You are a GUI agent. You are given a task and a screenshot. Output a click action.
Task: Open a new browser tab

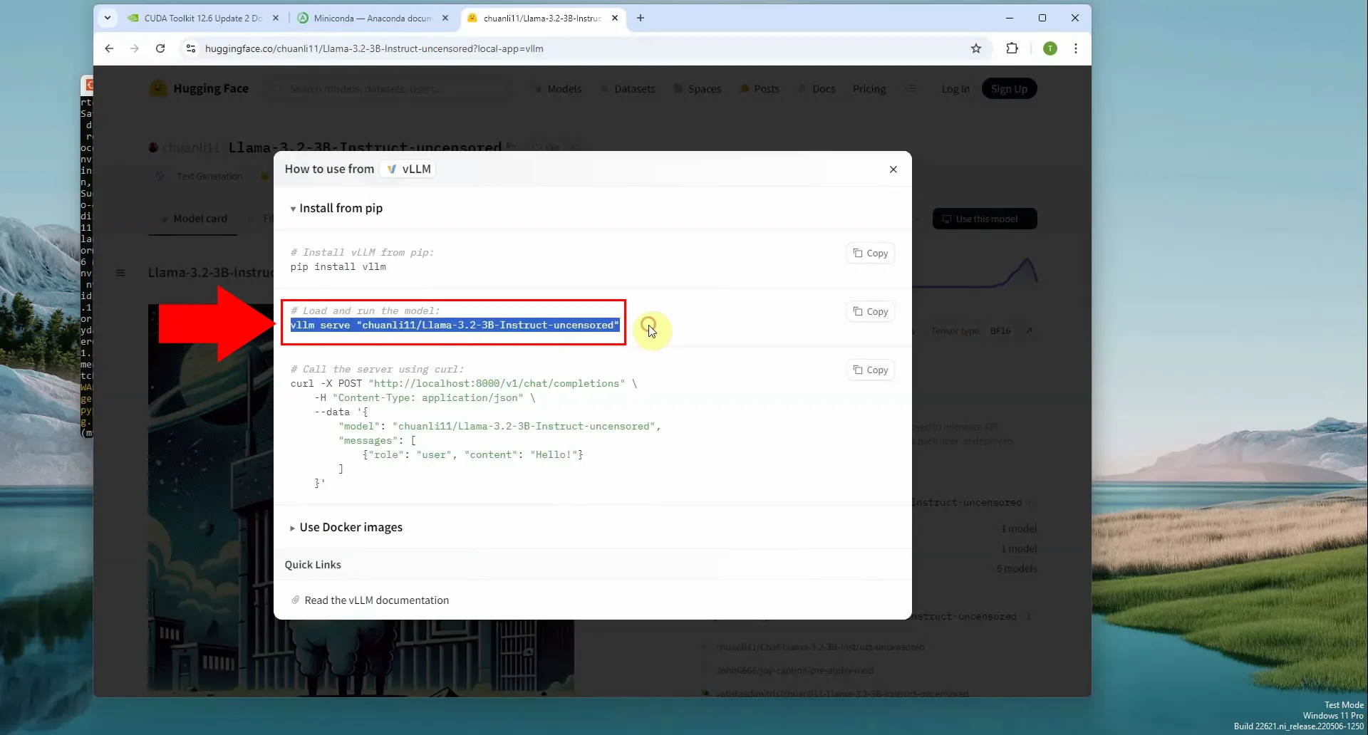[640, 18]
